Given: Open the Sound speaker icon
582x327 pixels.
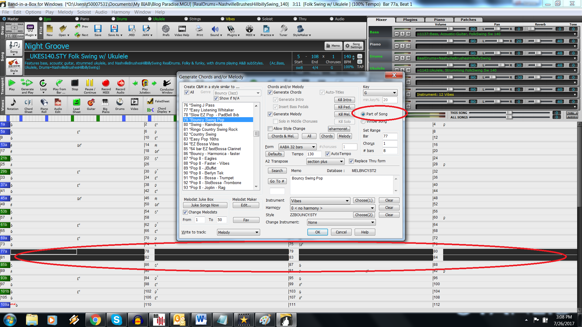Looking at the screenshot, I should 216,30.
